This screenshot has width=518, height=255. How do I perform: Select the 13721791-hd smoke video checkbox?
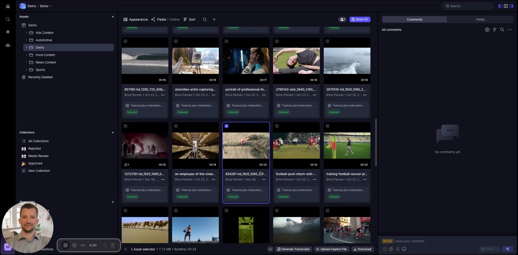(125, 126)
